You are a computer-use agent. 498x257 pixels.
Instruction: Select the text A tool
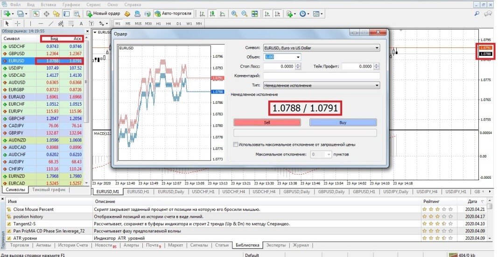pos(81,23)
